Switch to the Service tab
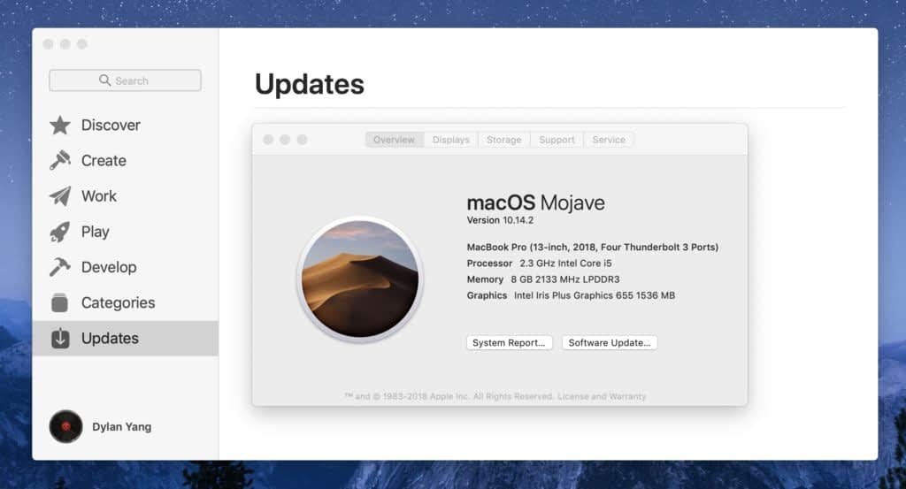Image resolution: width=906 pixels, height=489 pixels. (x=609, y=140)
